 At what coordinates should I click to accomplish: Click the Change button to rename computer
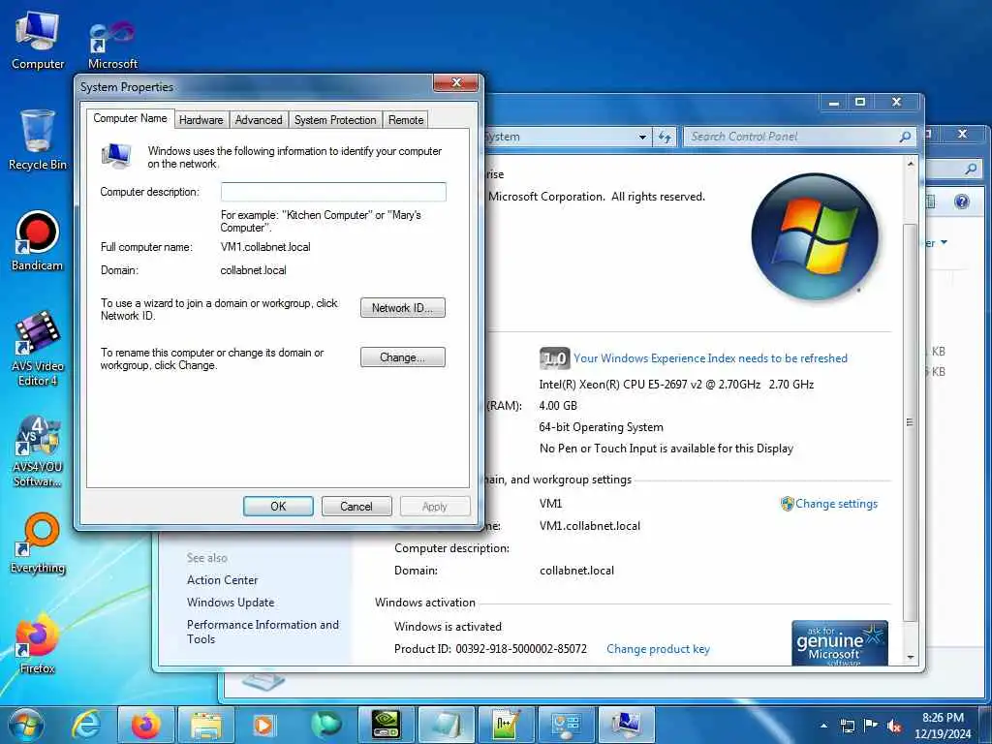pyautogui.click(x=402, y=357)
